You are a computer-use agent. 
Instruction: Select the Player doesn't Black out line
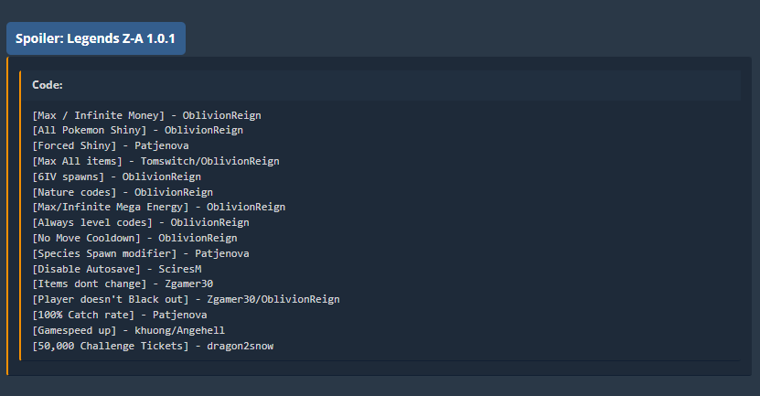[x=186, y=299]
